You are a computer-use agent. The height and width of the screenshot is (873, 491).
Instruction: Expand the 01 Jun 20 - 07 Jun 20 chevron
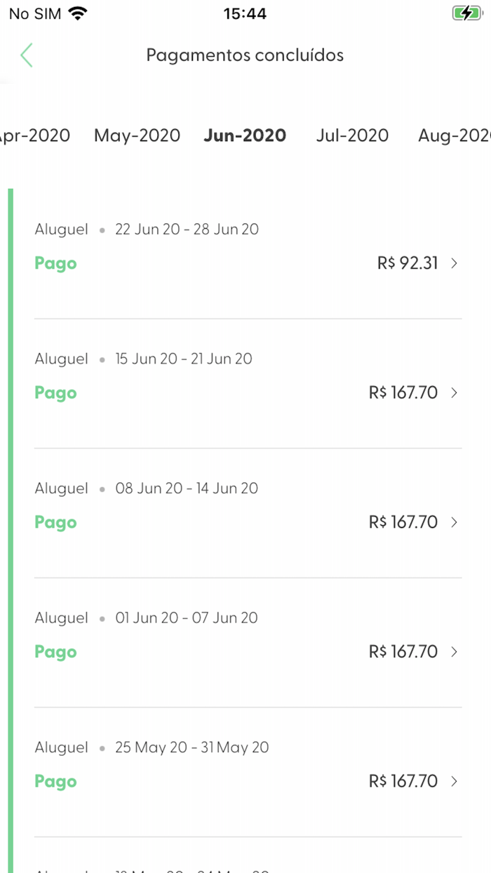coord(455,652)
